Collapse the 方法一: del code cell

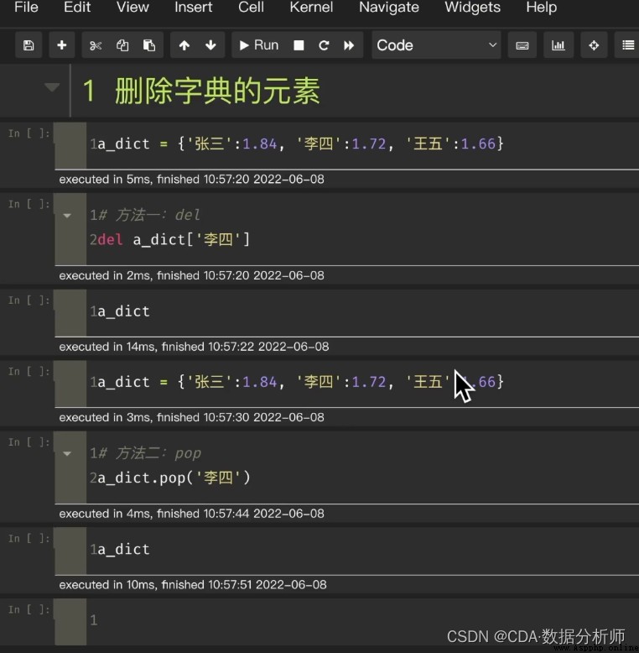(x=67, y=216)
